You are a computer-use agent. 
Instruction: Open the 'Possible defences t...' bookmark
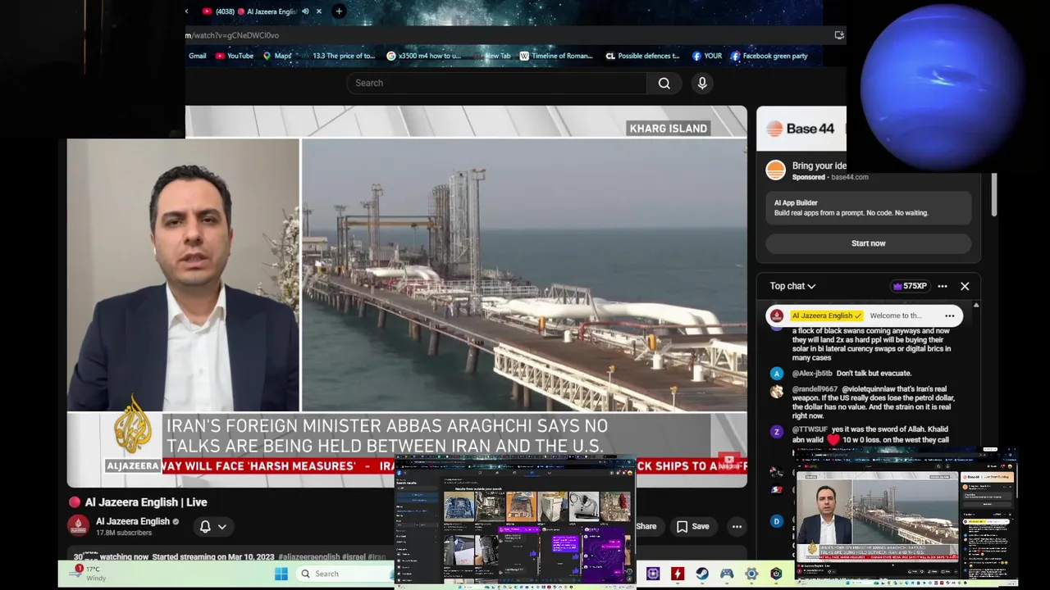(642, 56)
